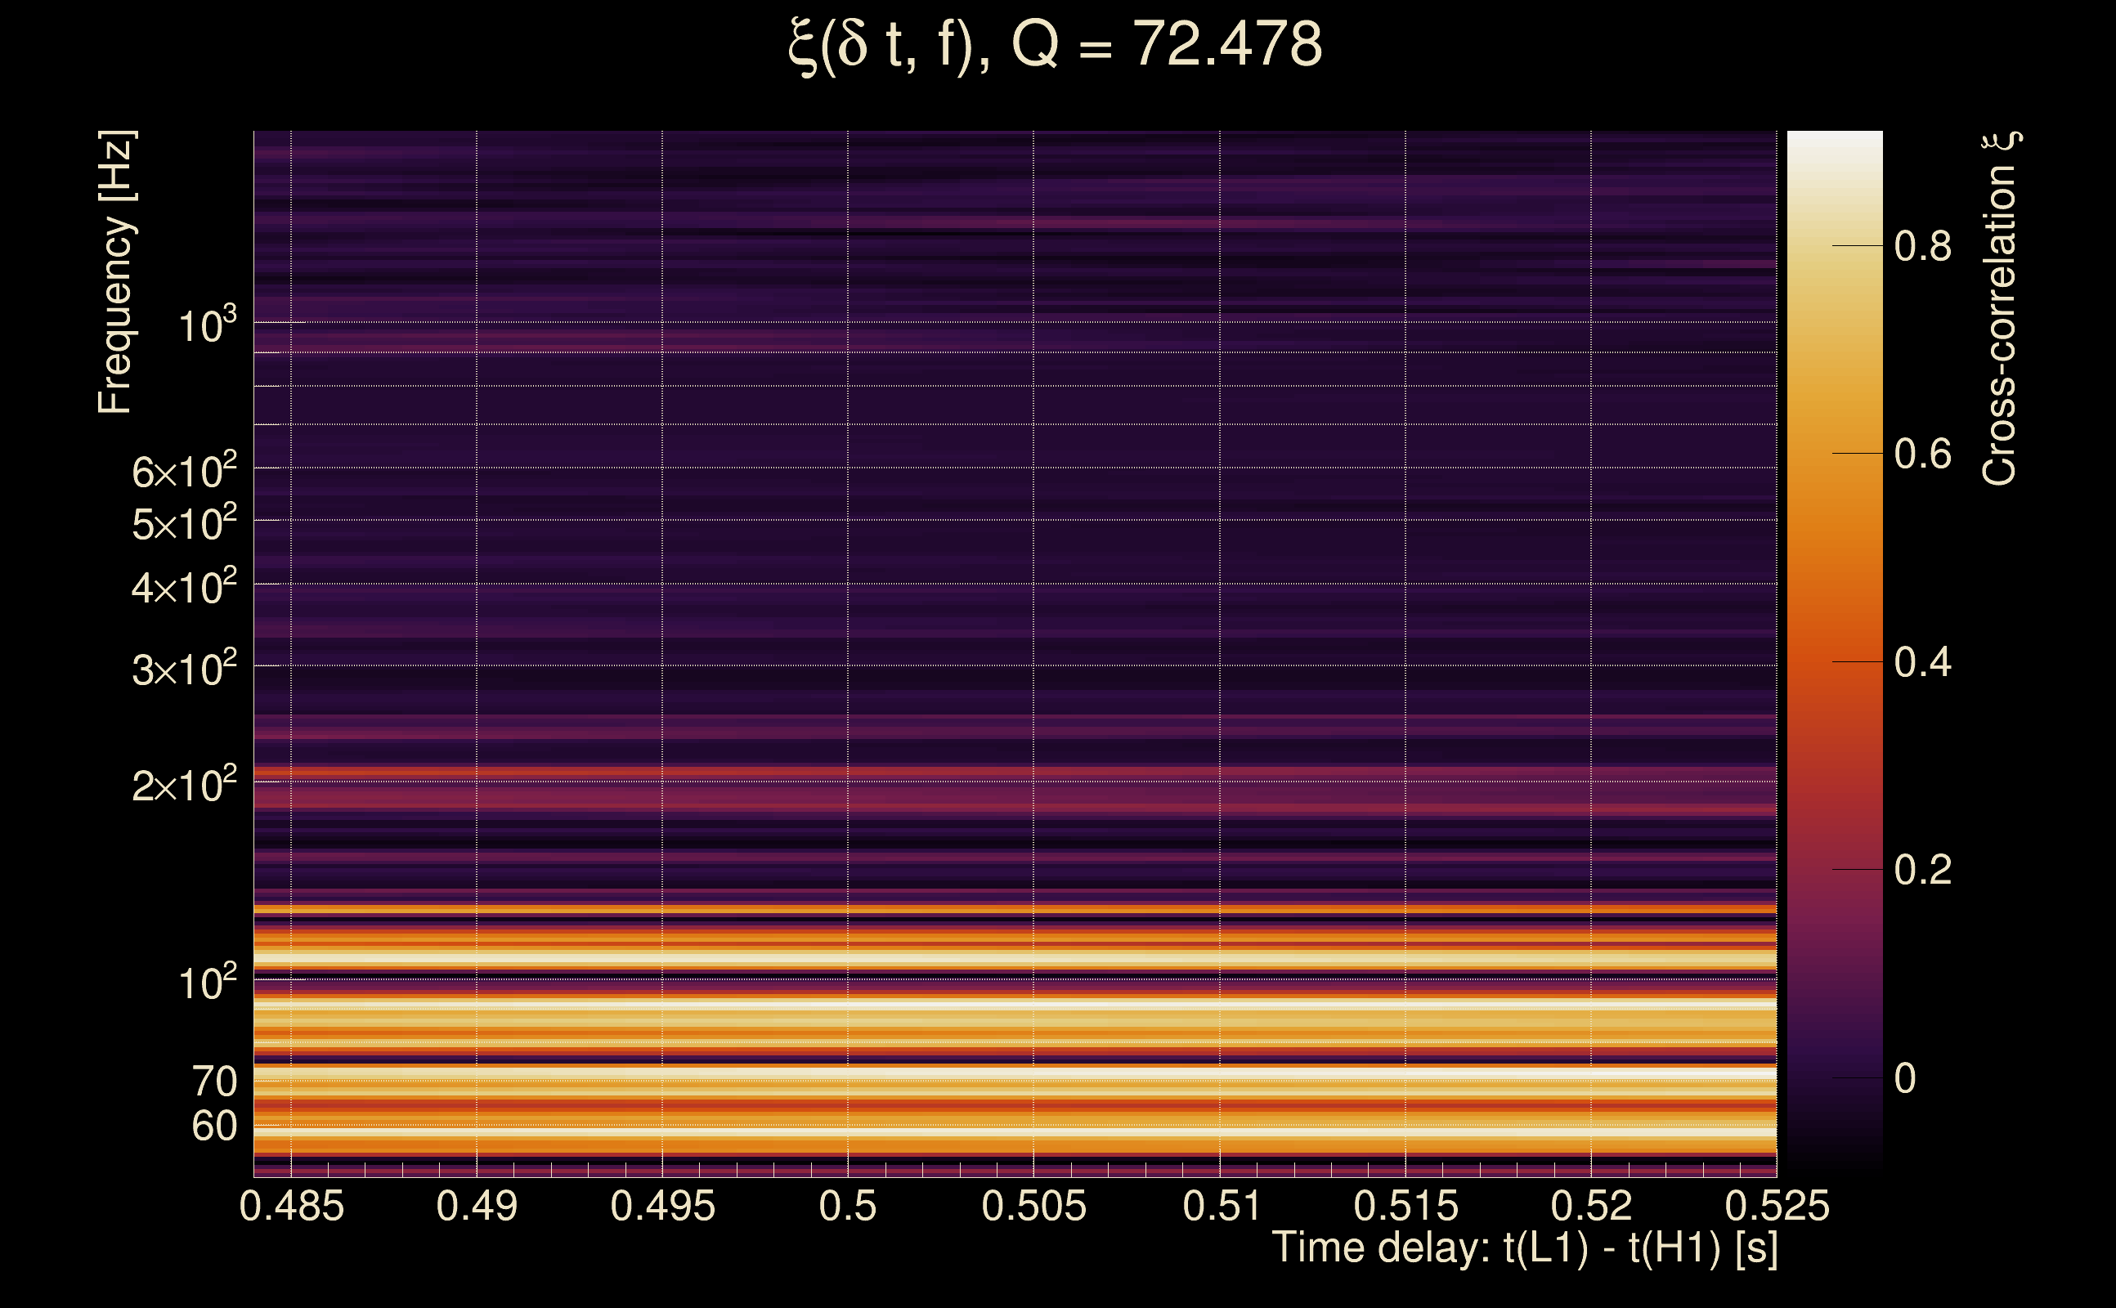Click the 0.6 tick on the colorbar
Screen dimensions: 2116x1308
tap(1922, 455)
